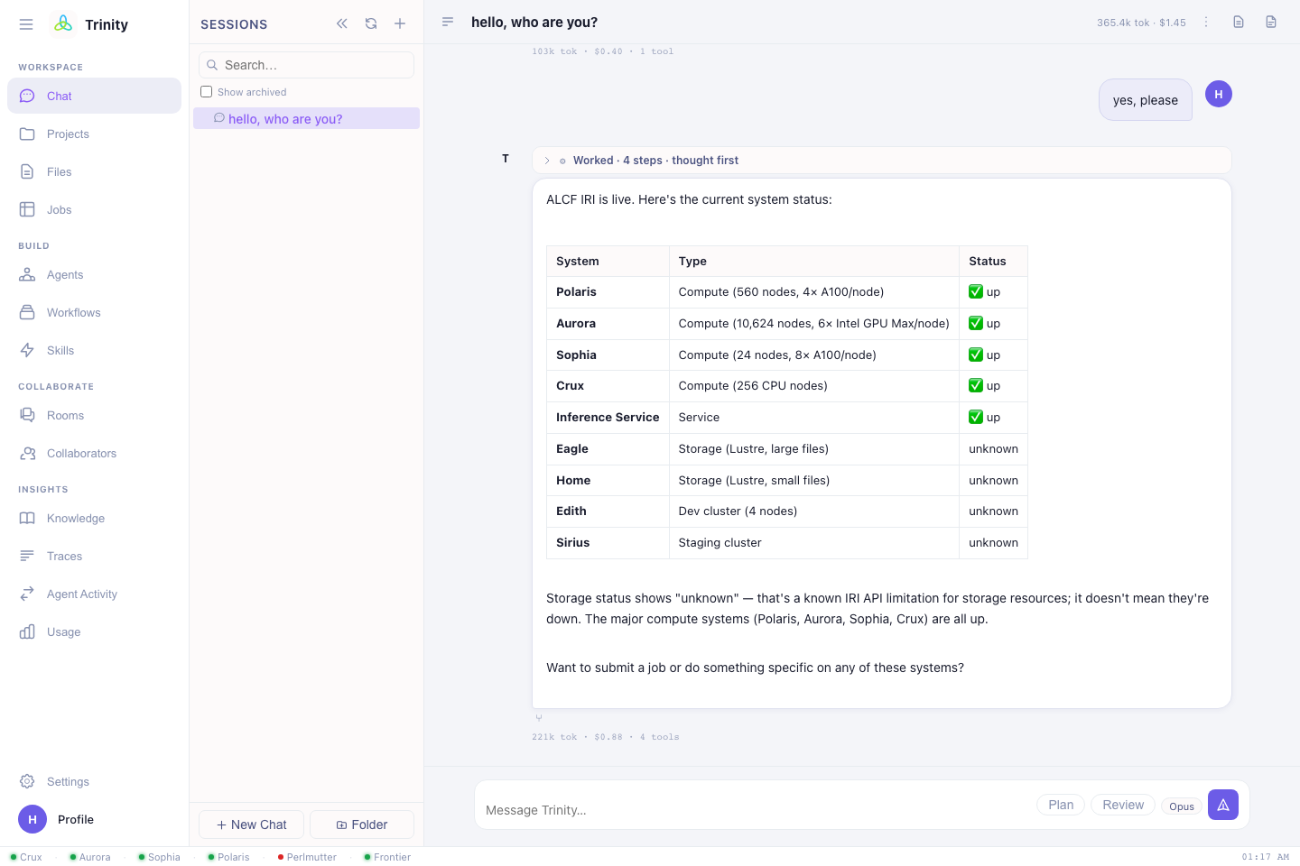Click the '365.4k tok · $1.45' usage text
This screenshot has height=866, width=1300.
pyautogui.click(x=1141, y=23)
